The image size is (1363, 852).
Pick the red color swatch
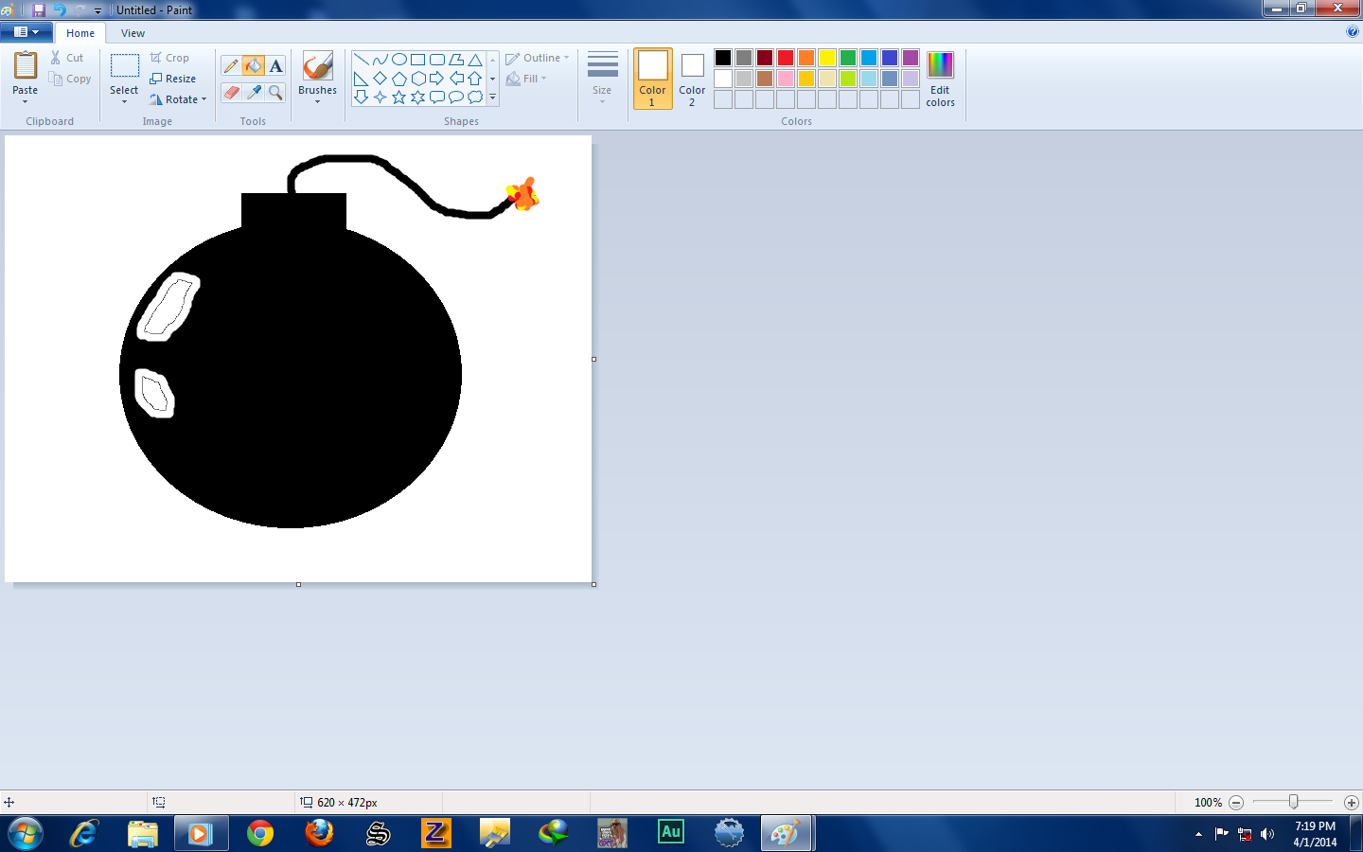click(786, 58)
